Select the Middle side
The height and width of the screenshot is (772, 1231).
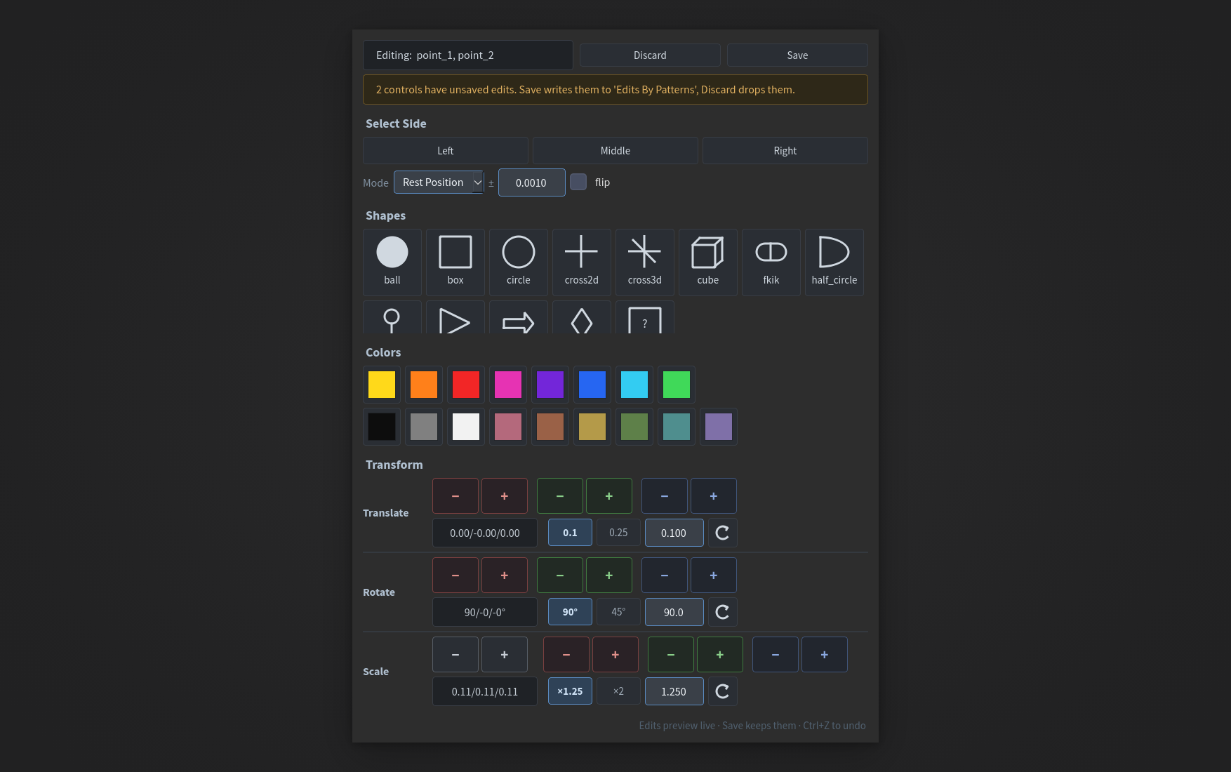615,151
